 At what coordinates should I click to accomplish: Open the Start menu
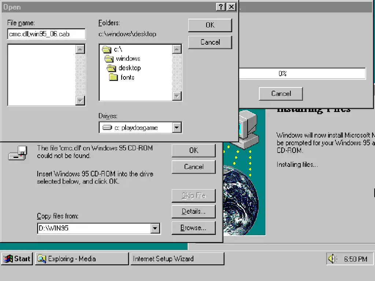(x=17, y=259)
